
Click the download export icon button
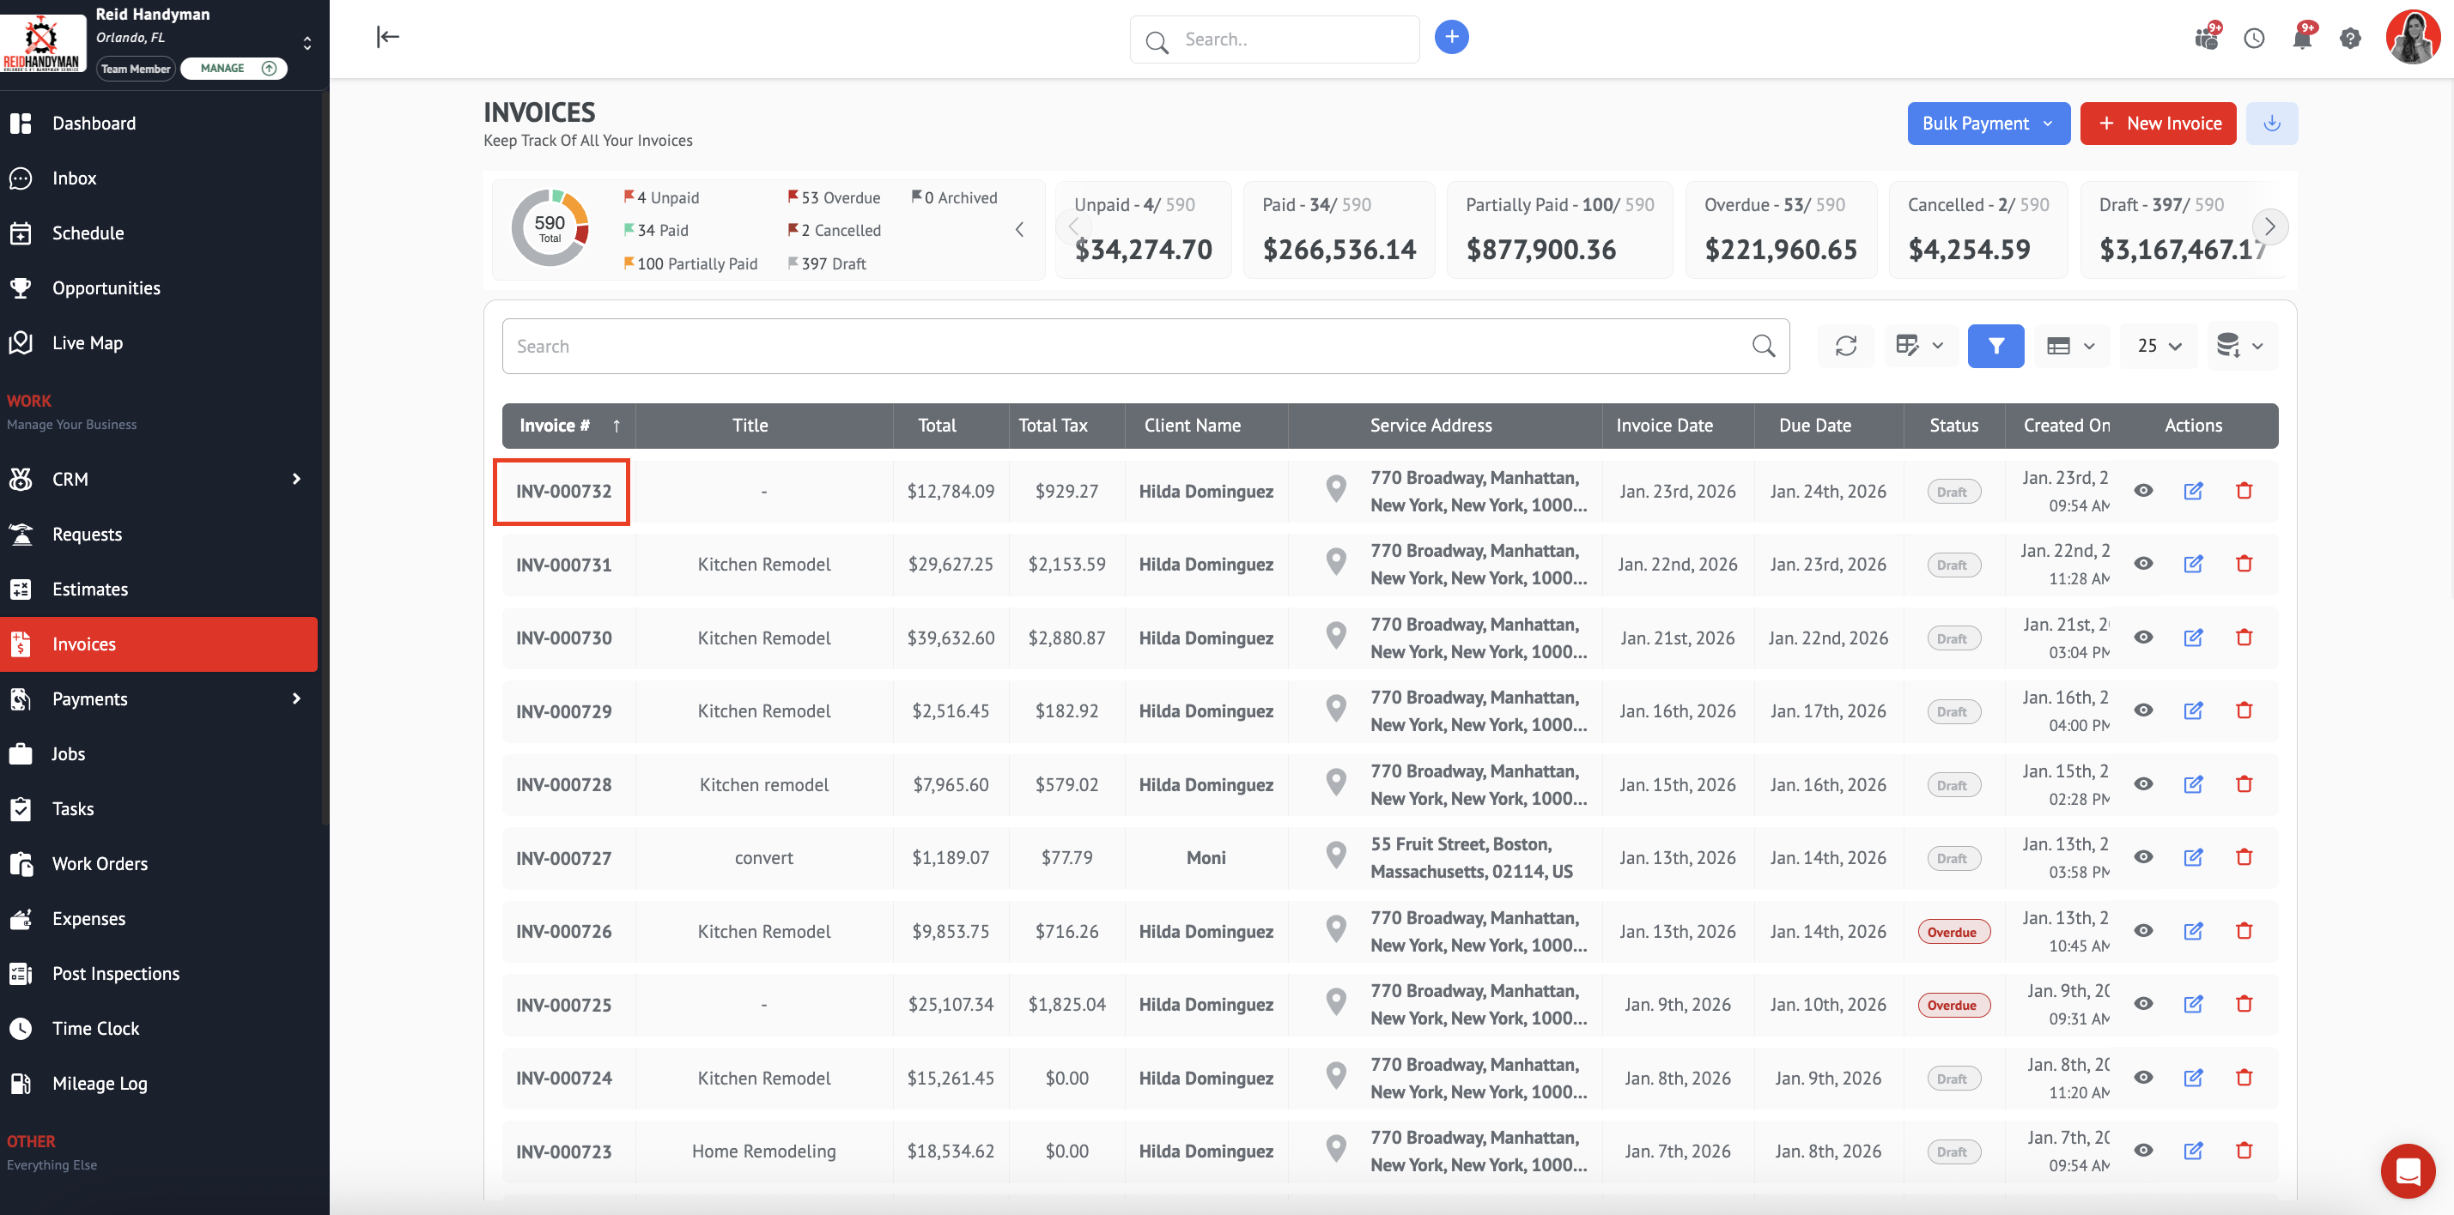click(x=2271, y=124)
